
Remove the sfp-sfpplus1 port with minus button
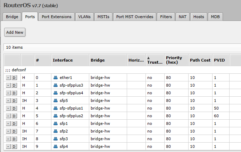pyautogui.click(x=8, y=108)
